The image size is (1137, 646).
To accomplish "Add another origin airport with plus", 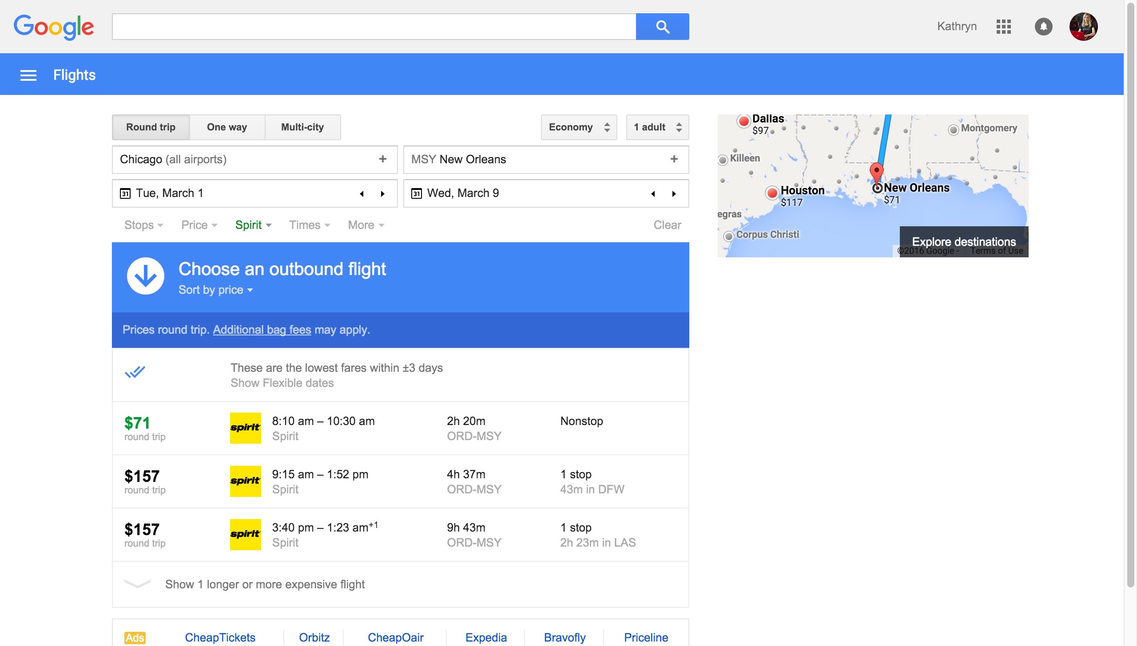I will pyautogui.click(x=382, y=159).
